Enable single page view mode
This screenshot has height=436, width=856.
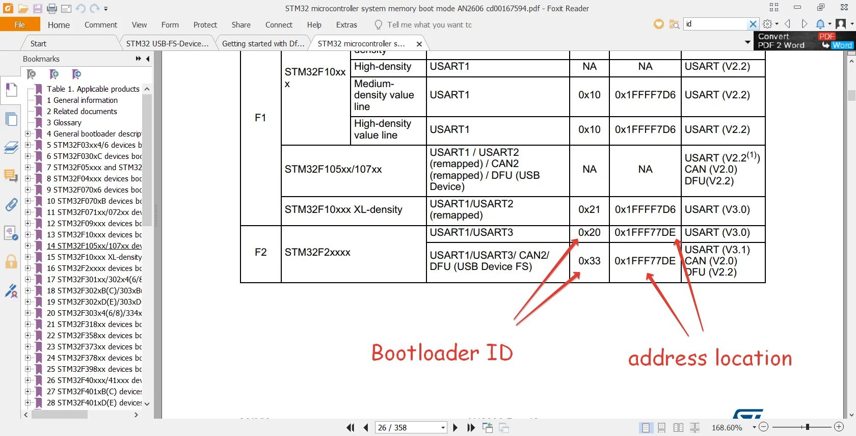646,428
